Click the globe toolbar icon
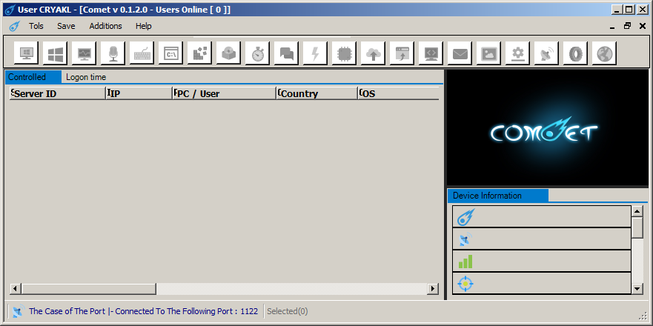Screen dimensions: 653x326 [x=605, y=53]
